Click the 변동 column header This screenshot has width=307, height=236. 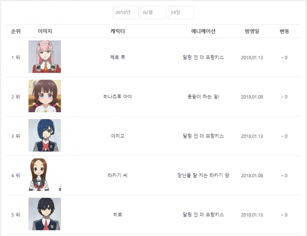coord(284,31)
